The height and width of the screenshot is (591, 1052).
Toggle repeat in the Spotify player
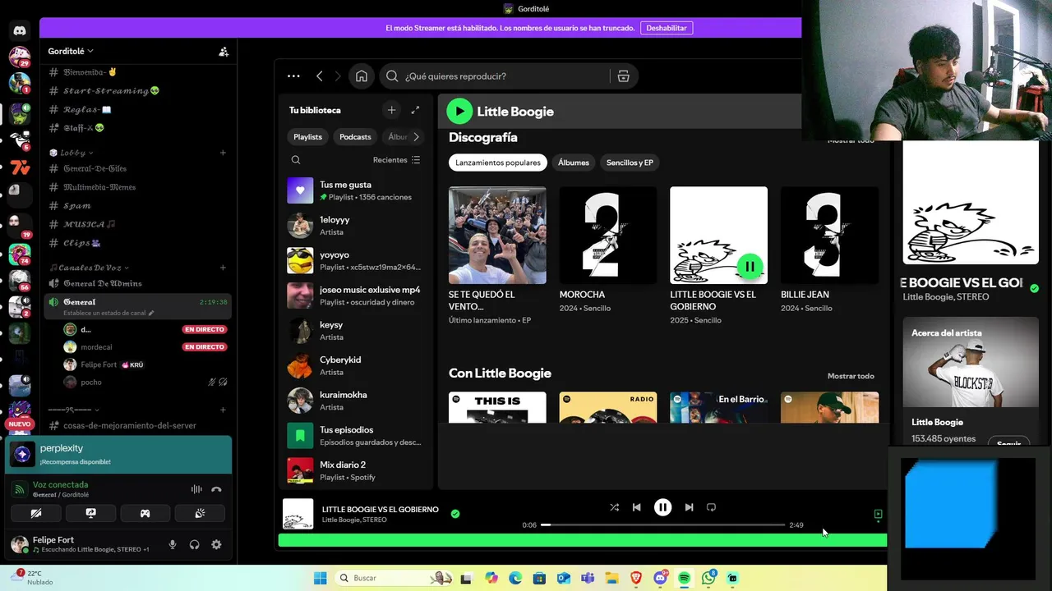point(711,507)
